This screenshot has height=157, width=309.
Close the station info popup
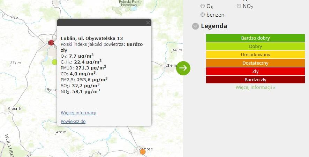coord(148,23)
